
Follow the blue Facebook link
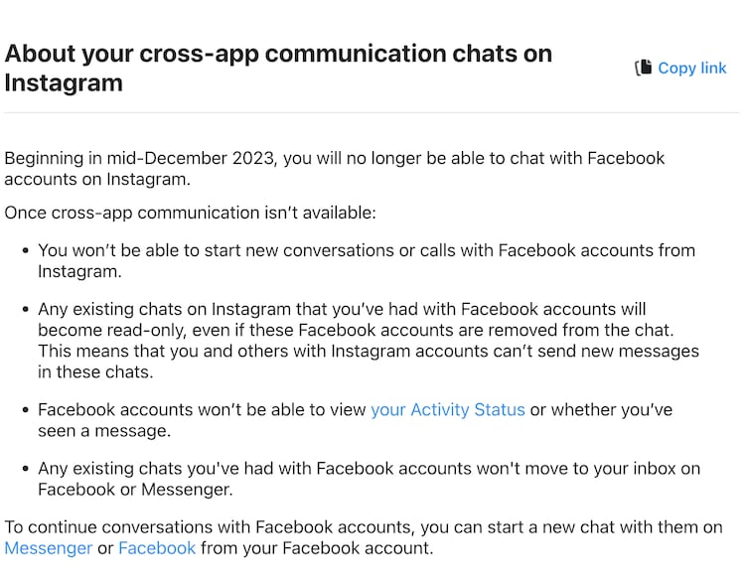coord(157,548)
